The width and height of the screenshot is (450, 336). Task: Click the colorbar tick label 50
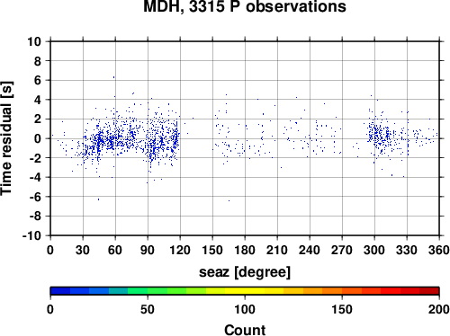coord(148,309)
